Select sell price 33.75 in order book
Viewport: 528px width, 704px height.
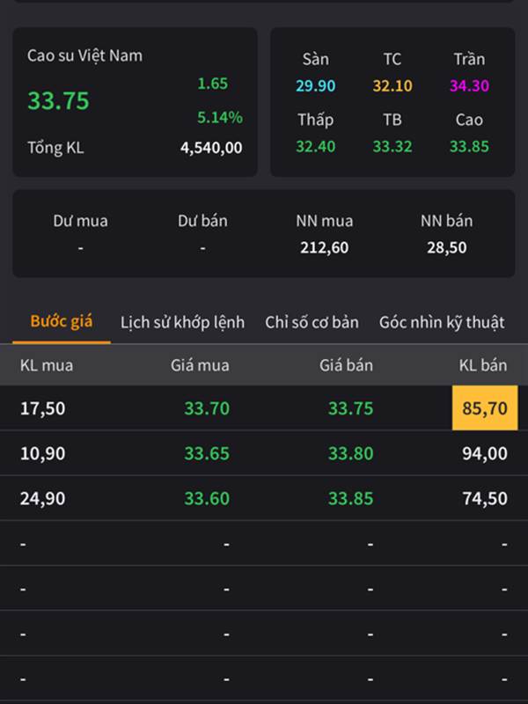click(350, 408)
